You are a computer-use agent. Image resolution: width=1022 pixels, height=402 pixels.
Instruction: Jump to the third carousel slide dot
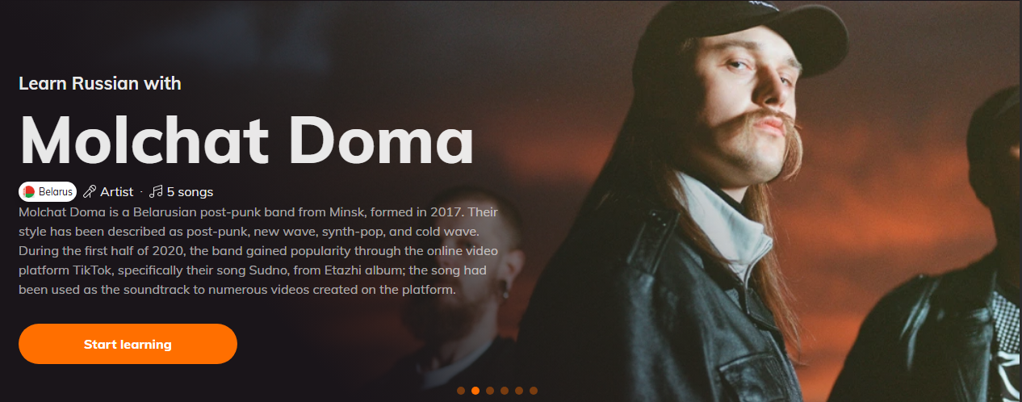490,391
